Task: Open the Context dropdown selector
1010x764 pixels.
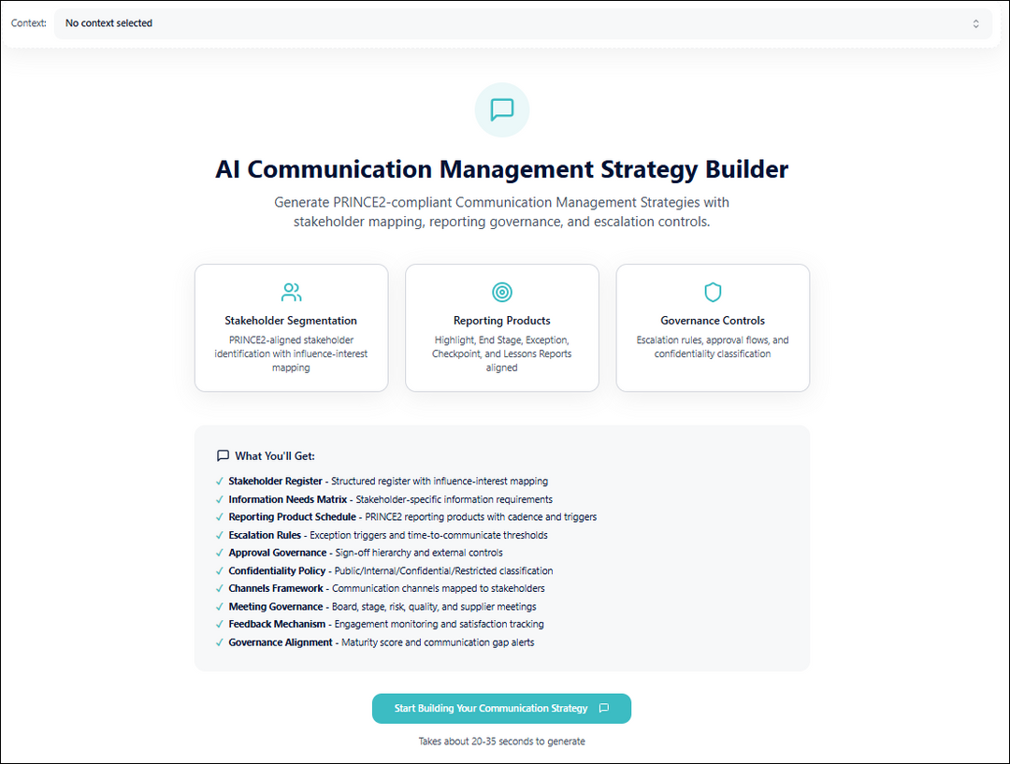Action: tap(523, 23)
